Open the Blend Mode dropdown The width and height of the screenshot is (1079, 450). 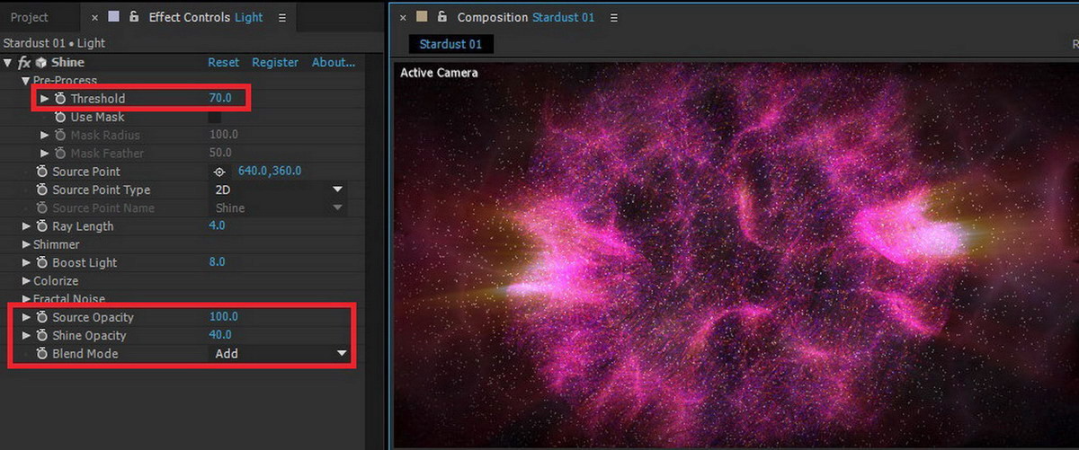click(x=278, y=354)
